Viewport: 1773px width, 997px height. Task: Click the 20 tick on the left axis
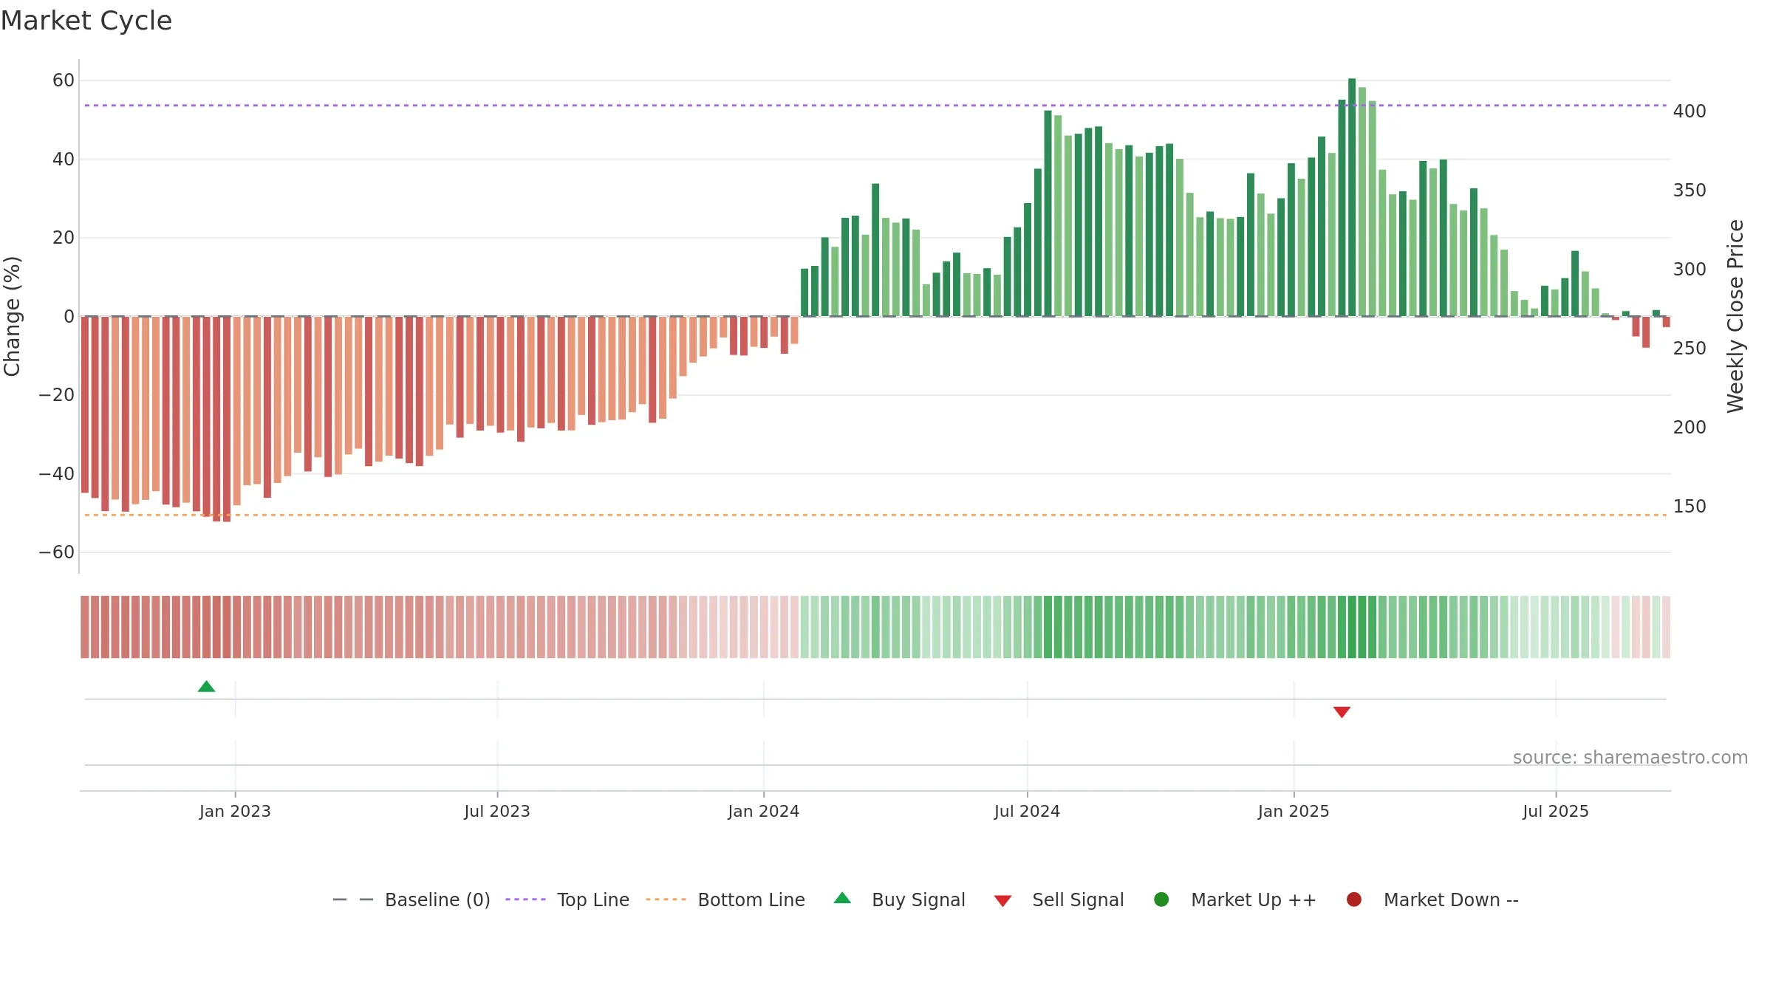[x=64, y=238]
